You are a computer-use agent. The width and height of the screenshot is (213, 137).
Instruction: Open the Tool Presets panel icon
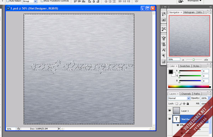coord(164,29)
